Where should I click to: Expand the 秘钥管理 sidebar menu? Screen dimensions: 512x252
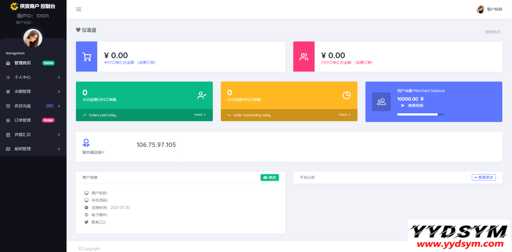(x=33, y=149)
